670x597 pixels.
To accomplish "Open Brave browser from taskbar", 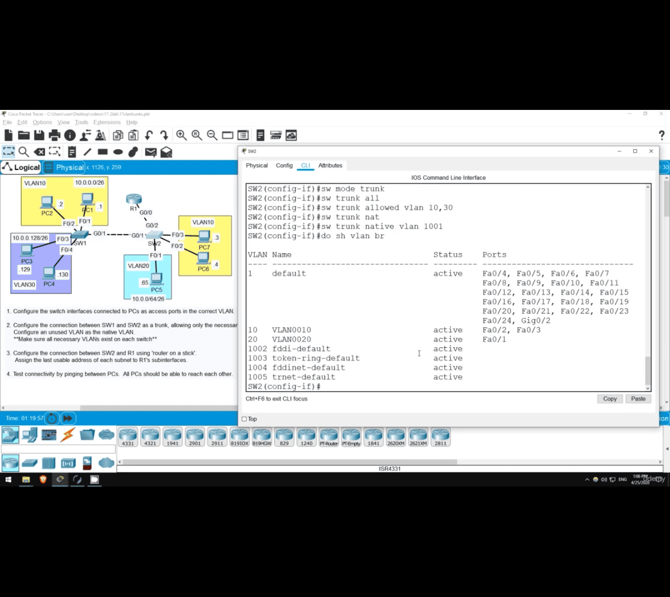I will pos(43,479).
